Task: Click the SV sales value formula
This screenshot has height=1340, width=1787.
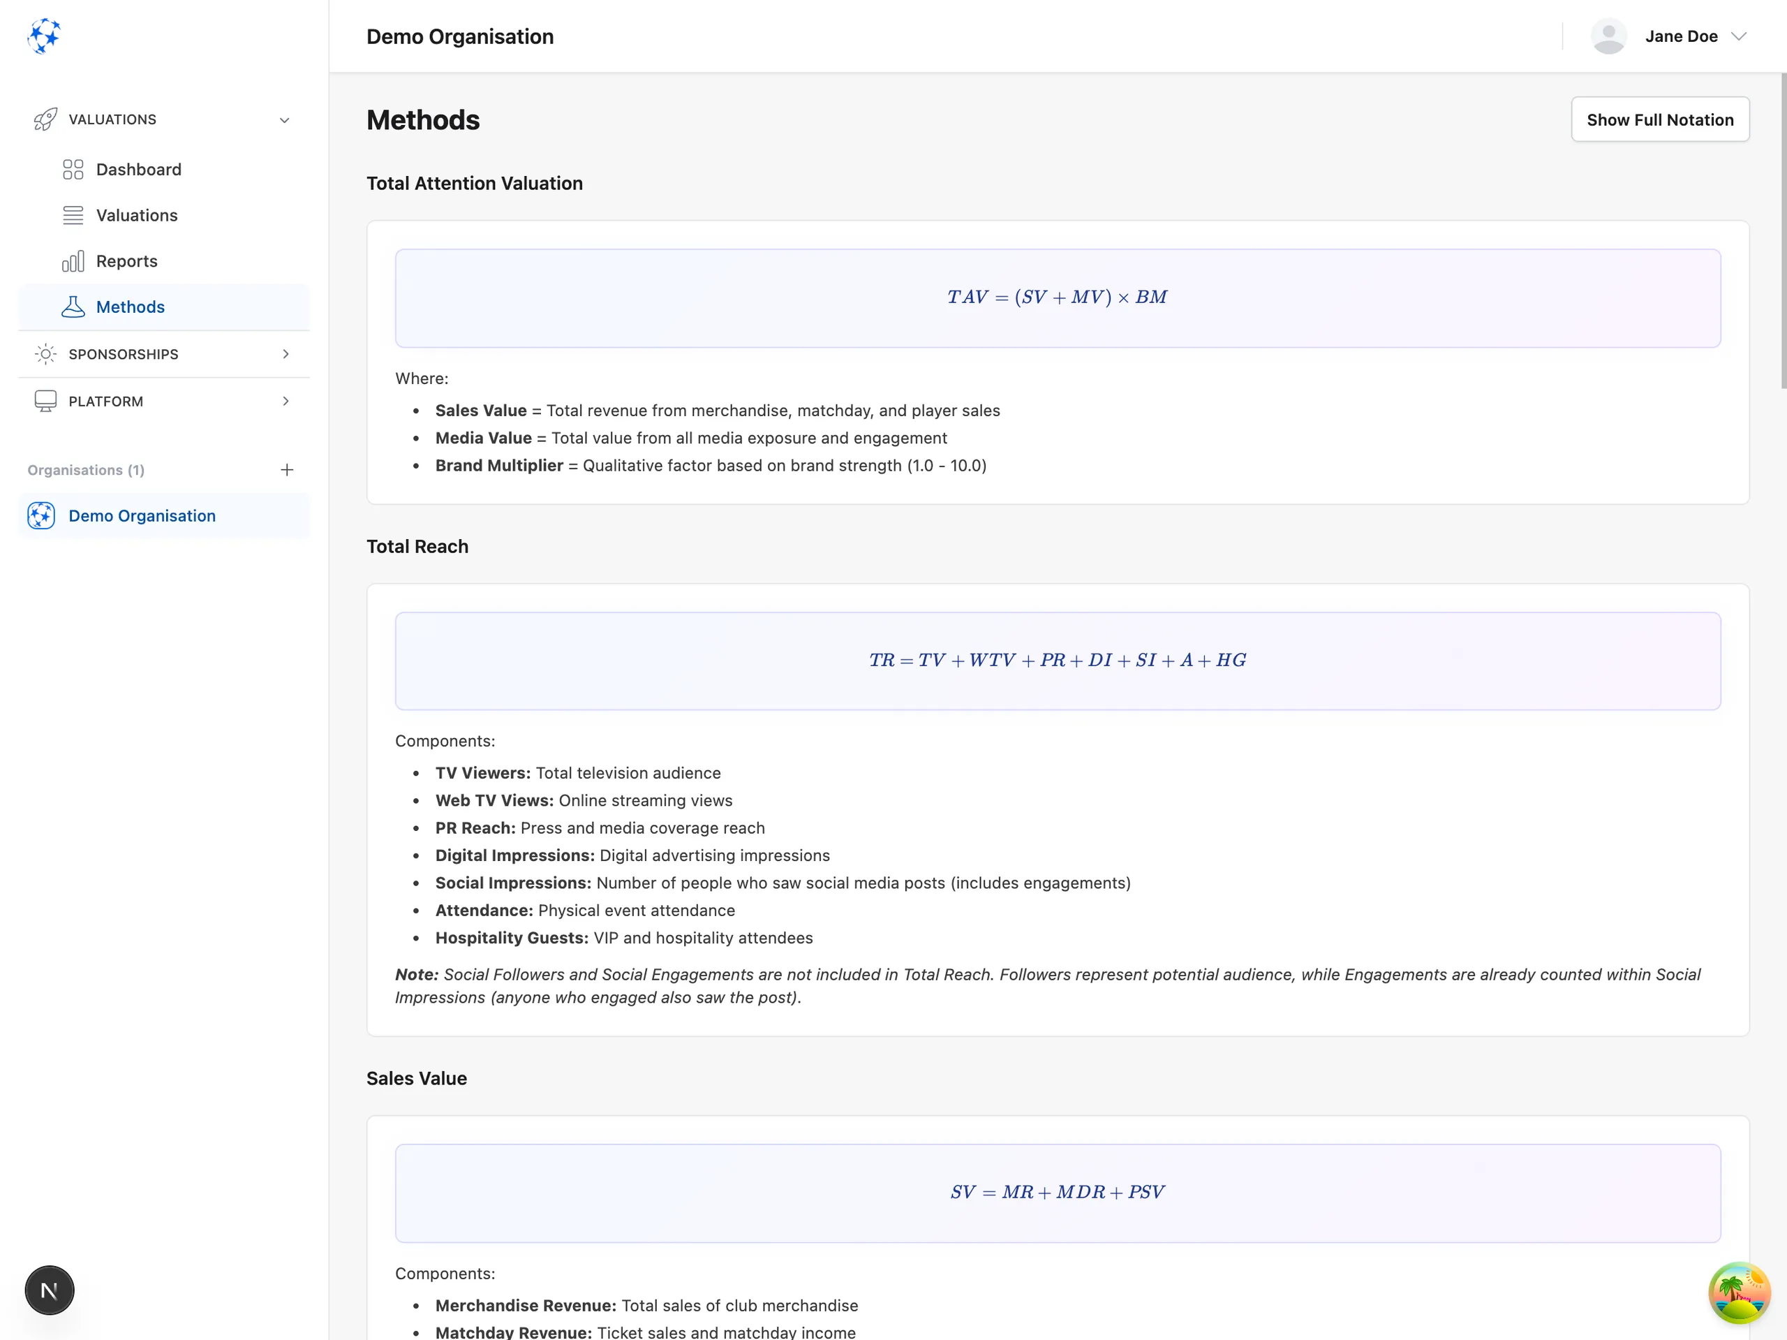Action: pyautogui.click(x=1058, y=1192)
